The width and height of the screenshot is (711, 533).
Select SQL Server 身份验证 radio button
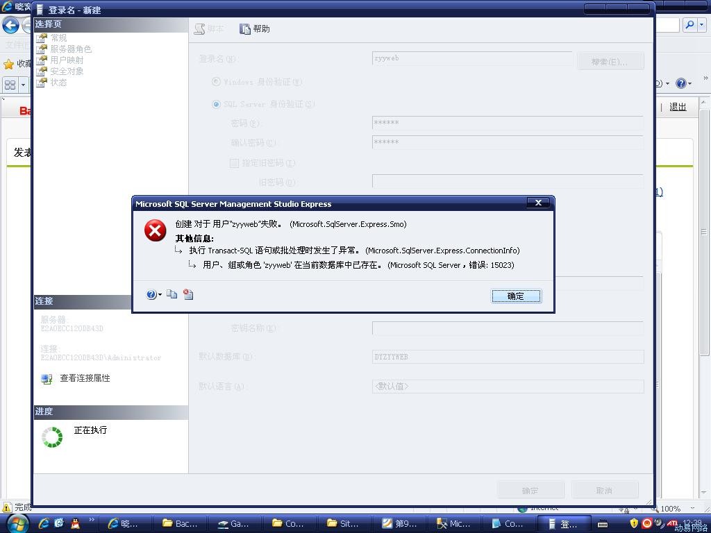[216, 104]
